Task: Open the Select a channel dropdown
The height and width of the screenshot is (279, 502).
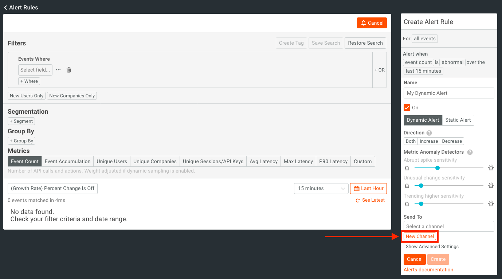Action: [449, 226]
